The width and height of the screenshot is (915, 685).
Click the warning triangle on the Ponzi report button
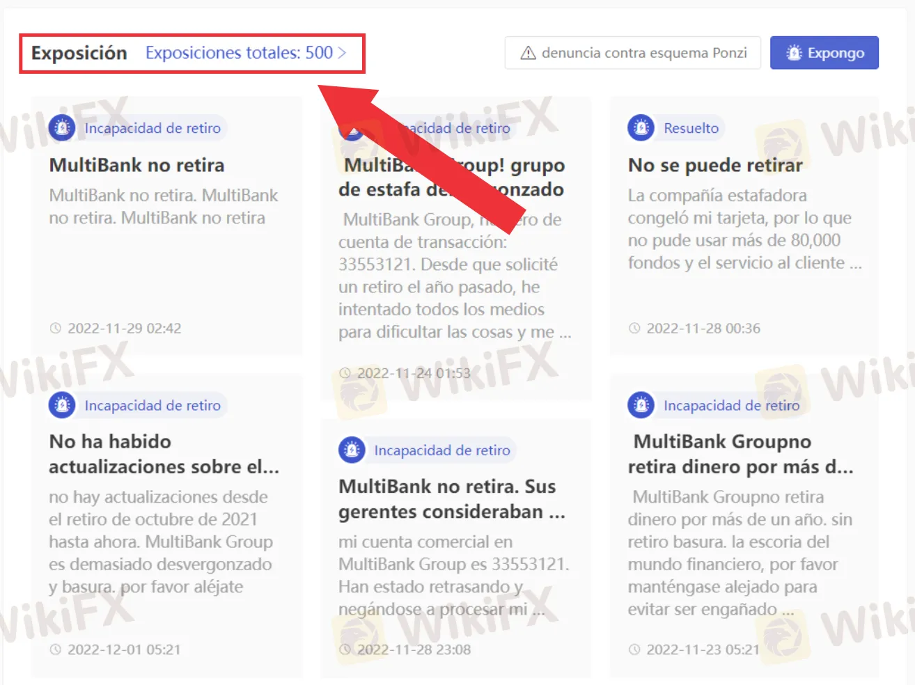tap(528, 52)
